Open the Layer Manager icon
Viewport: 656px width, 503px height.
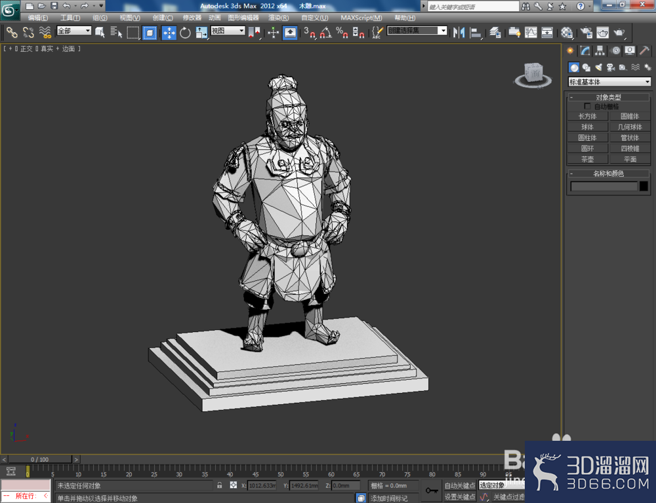495,32
